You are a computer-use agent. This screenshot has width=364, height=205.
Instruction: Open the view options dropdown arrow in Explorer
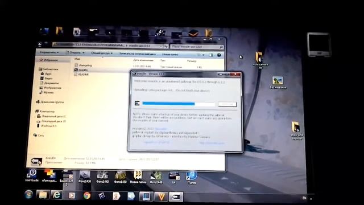pyautogui.click(x=204, y=55)
